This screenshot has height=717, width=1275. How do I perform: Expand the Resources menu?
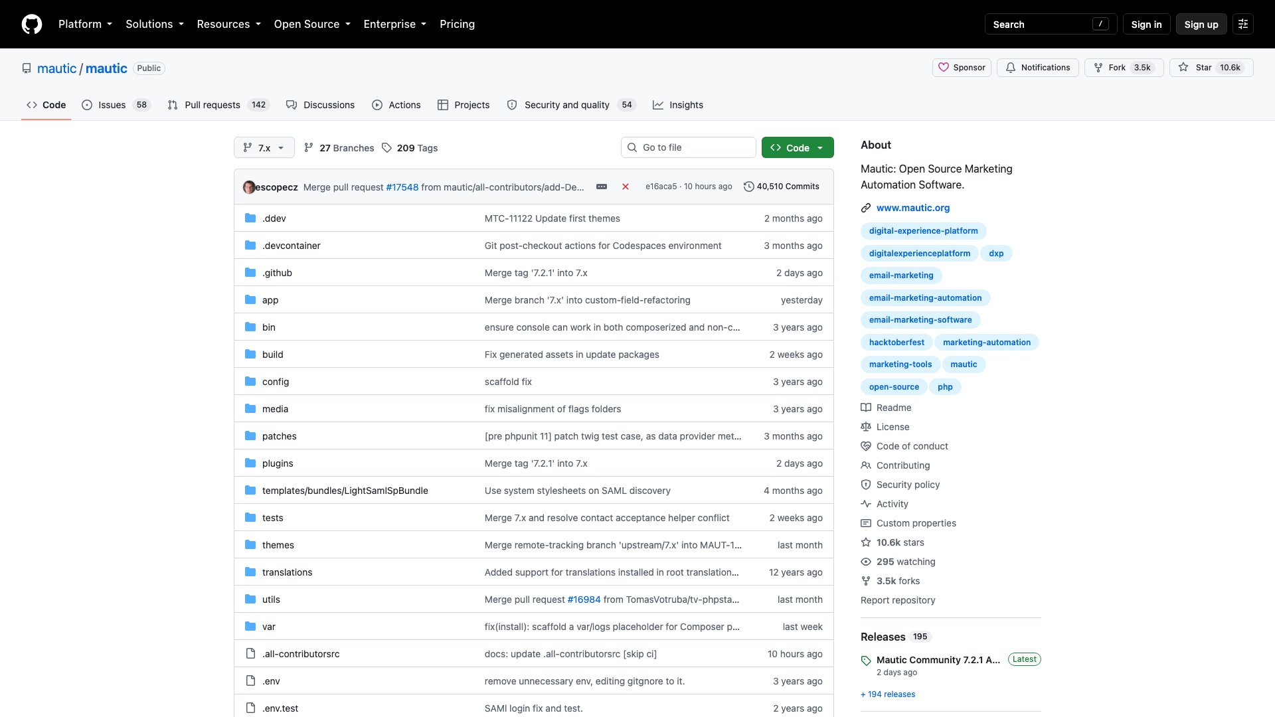pyautogui.click(x=228, y=24)
